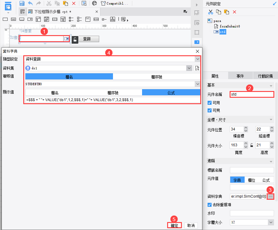Toggle the 可用 checkbox
This screenshot has height=230, width=278.
[x=209, y=103]
